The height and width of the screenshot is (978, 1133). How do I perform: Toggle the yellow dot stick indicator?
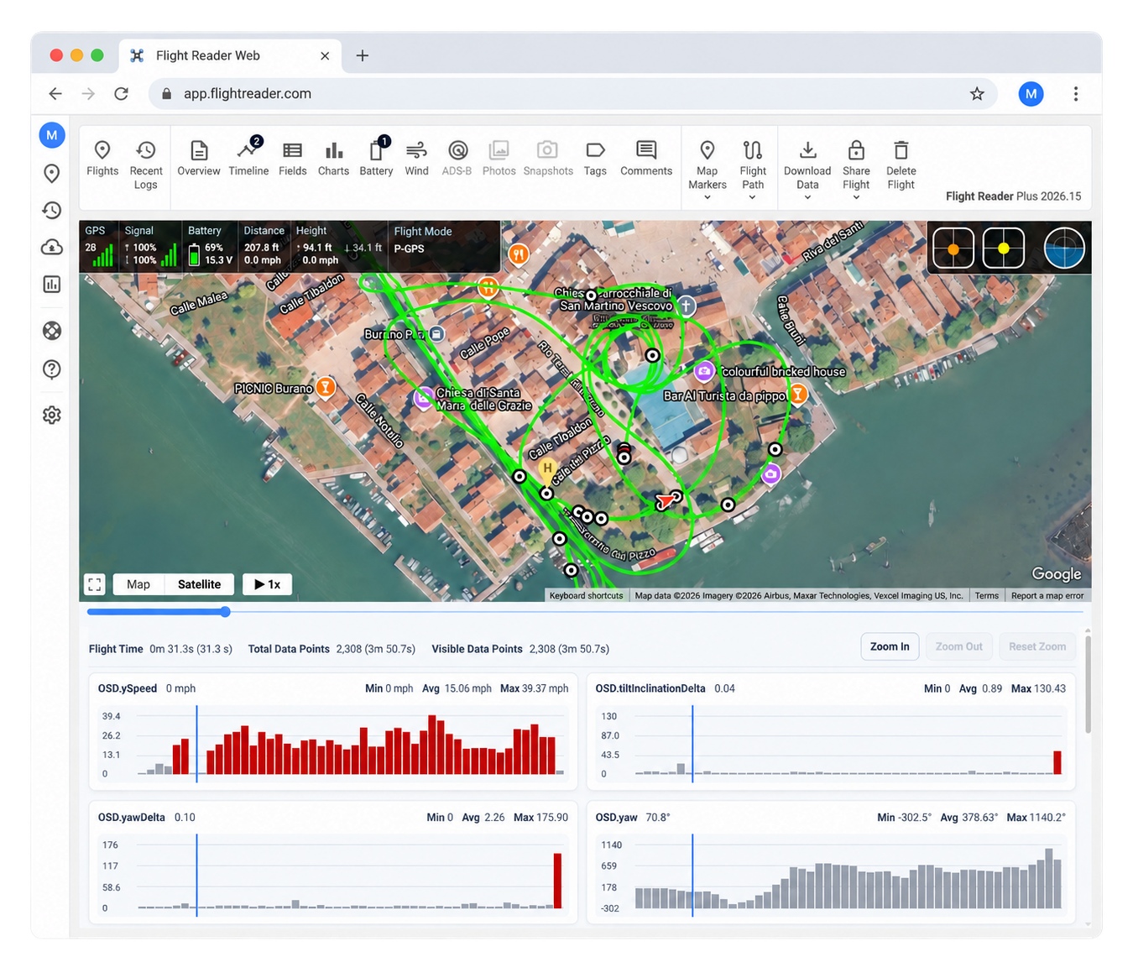point(1004,248)
